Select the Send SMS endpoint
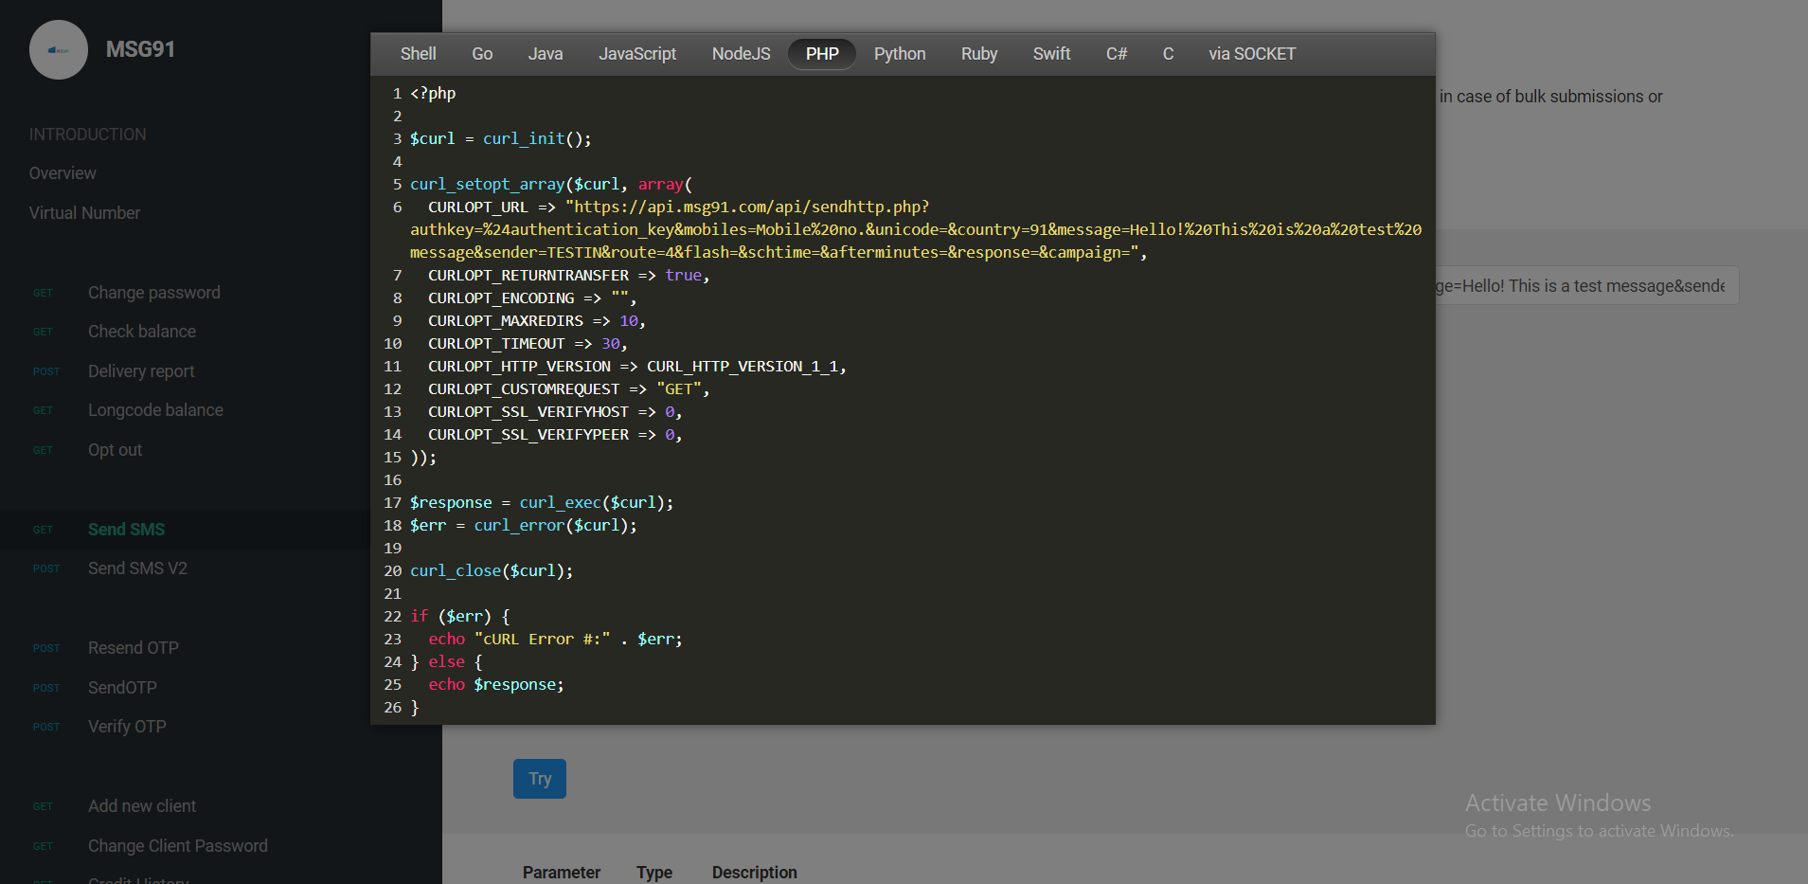 pyautogui.click(x=126, y=530)
